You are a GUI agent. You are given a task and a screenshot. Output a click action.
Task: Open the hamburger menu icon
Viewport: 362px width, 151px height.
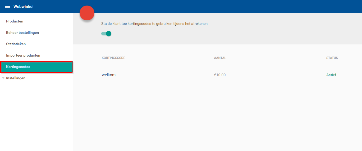coord(8,7)
